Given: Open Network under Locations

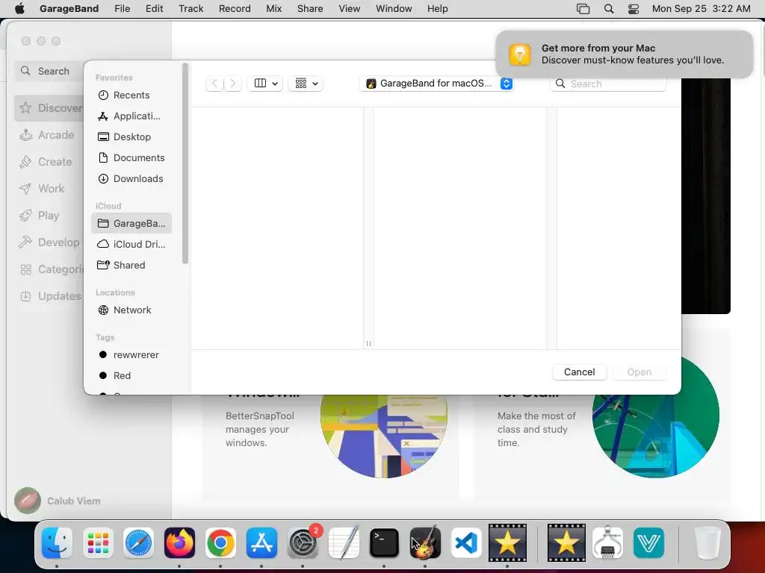Looking at the screenshot, I should point(131,310).
